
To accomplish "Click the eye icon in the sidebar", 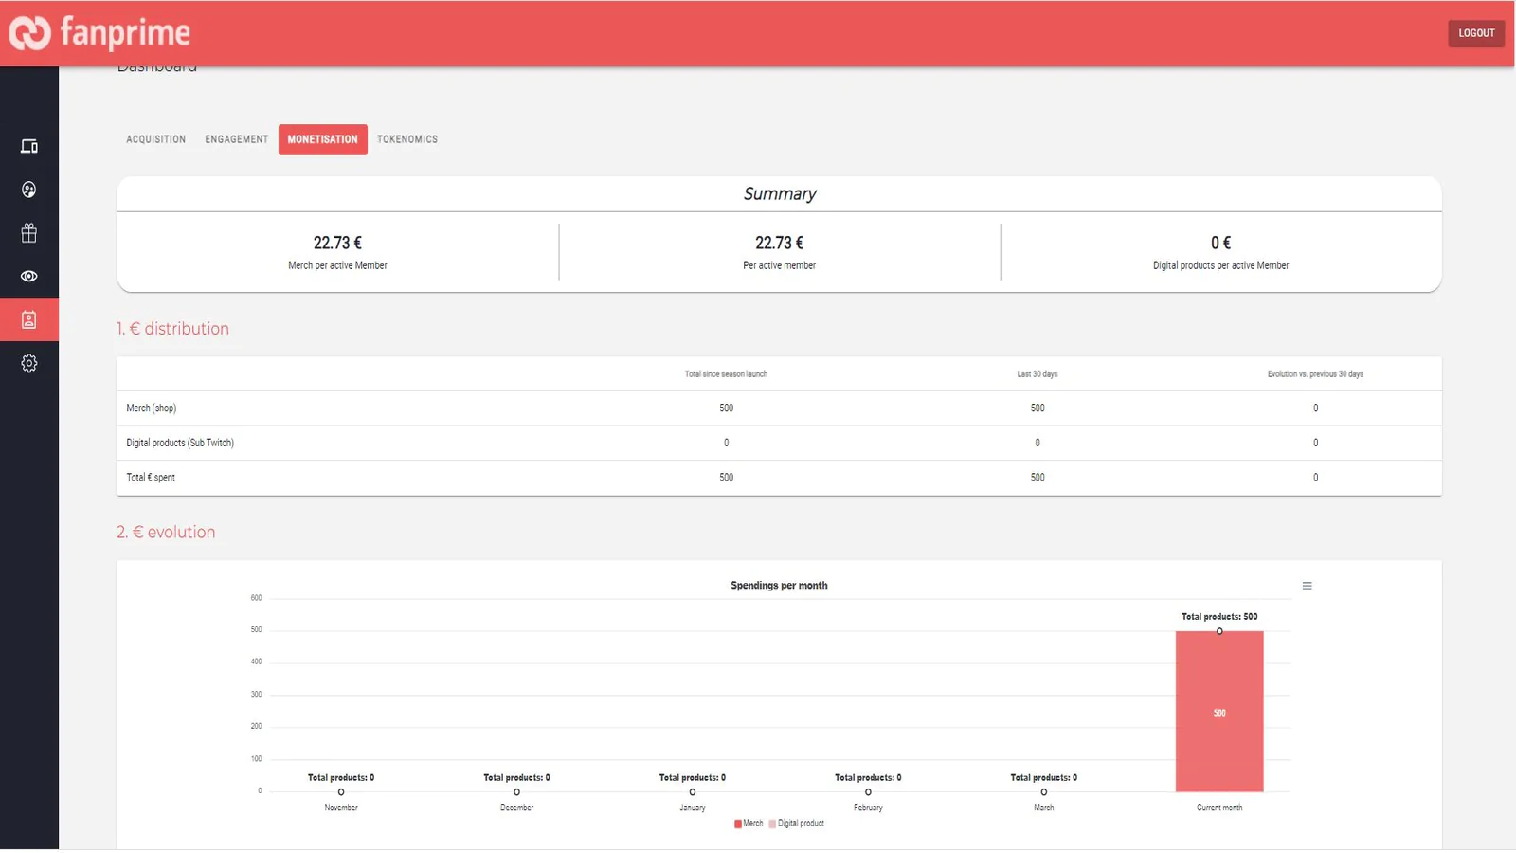I will point(29,277).
